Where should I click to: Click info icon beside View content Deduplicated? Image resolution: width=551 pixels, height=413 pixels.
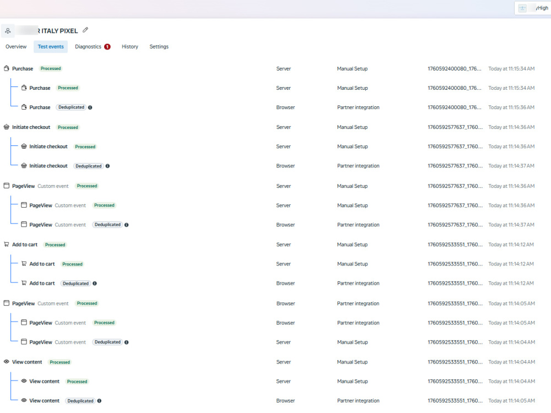click(x=99, y=401)
